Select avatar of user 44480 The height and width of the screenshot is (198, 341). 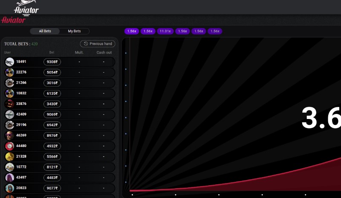(x=9, y=146)
